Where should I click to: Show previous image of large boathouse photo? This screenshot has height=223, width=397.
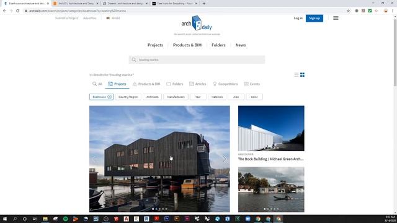pyautogui.click(x=94, y=159)
